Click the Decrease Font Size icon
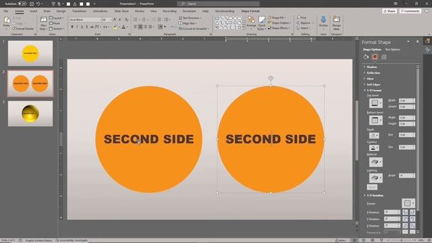The height and width of the screenshot is (243, 432). (x=120, y=20)
